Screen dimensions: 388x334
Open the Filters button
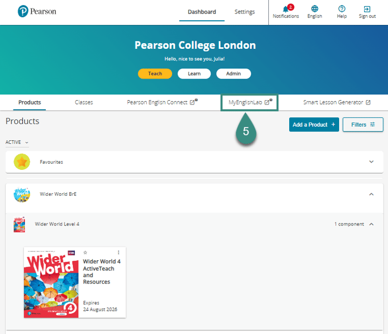(x=363, y=125)
